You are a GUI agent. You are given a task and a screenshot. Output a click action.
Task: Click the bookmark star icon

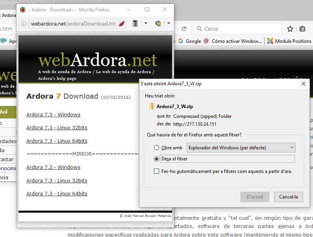coord(290,29)
